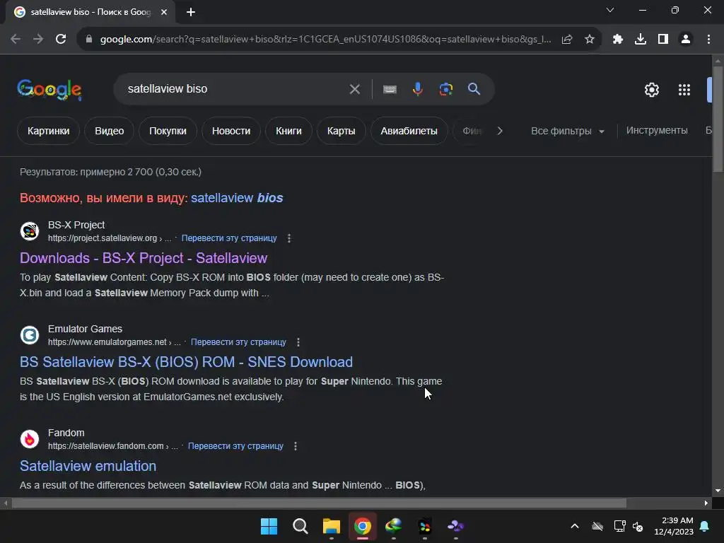This screenshot has width=724, height=543.
Task: Open Downloads - BS-X Project - Satellaview
Action: pyautogui.click(x=144, y=258)
